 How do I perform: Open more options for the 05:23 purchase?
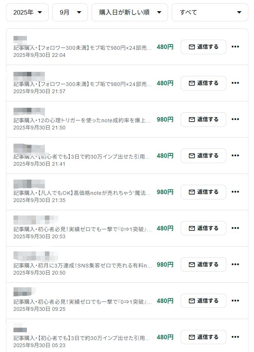pos(235,337)
